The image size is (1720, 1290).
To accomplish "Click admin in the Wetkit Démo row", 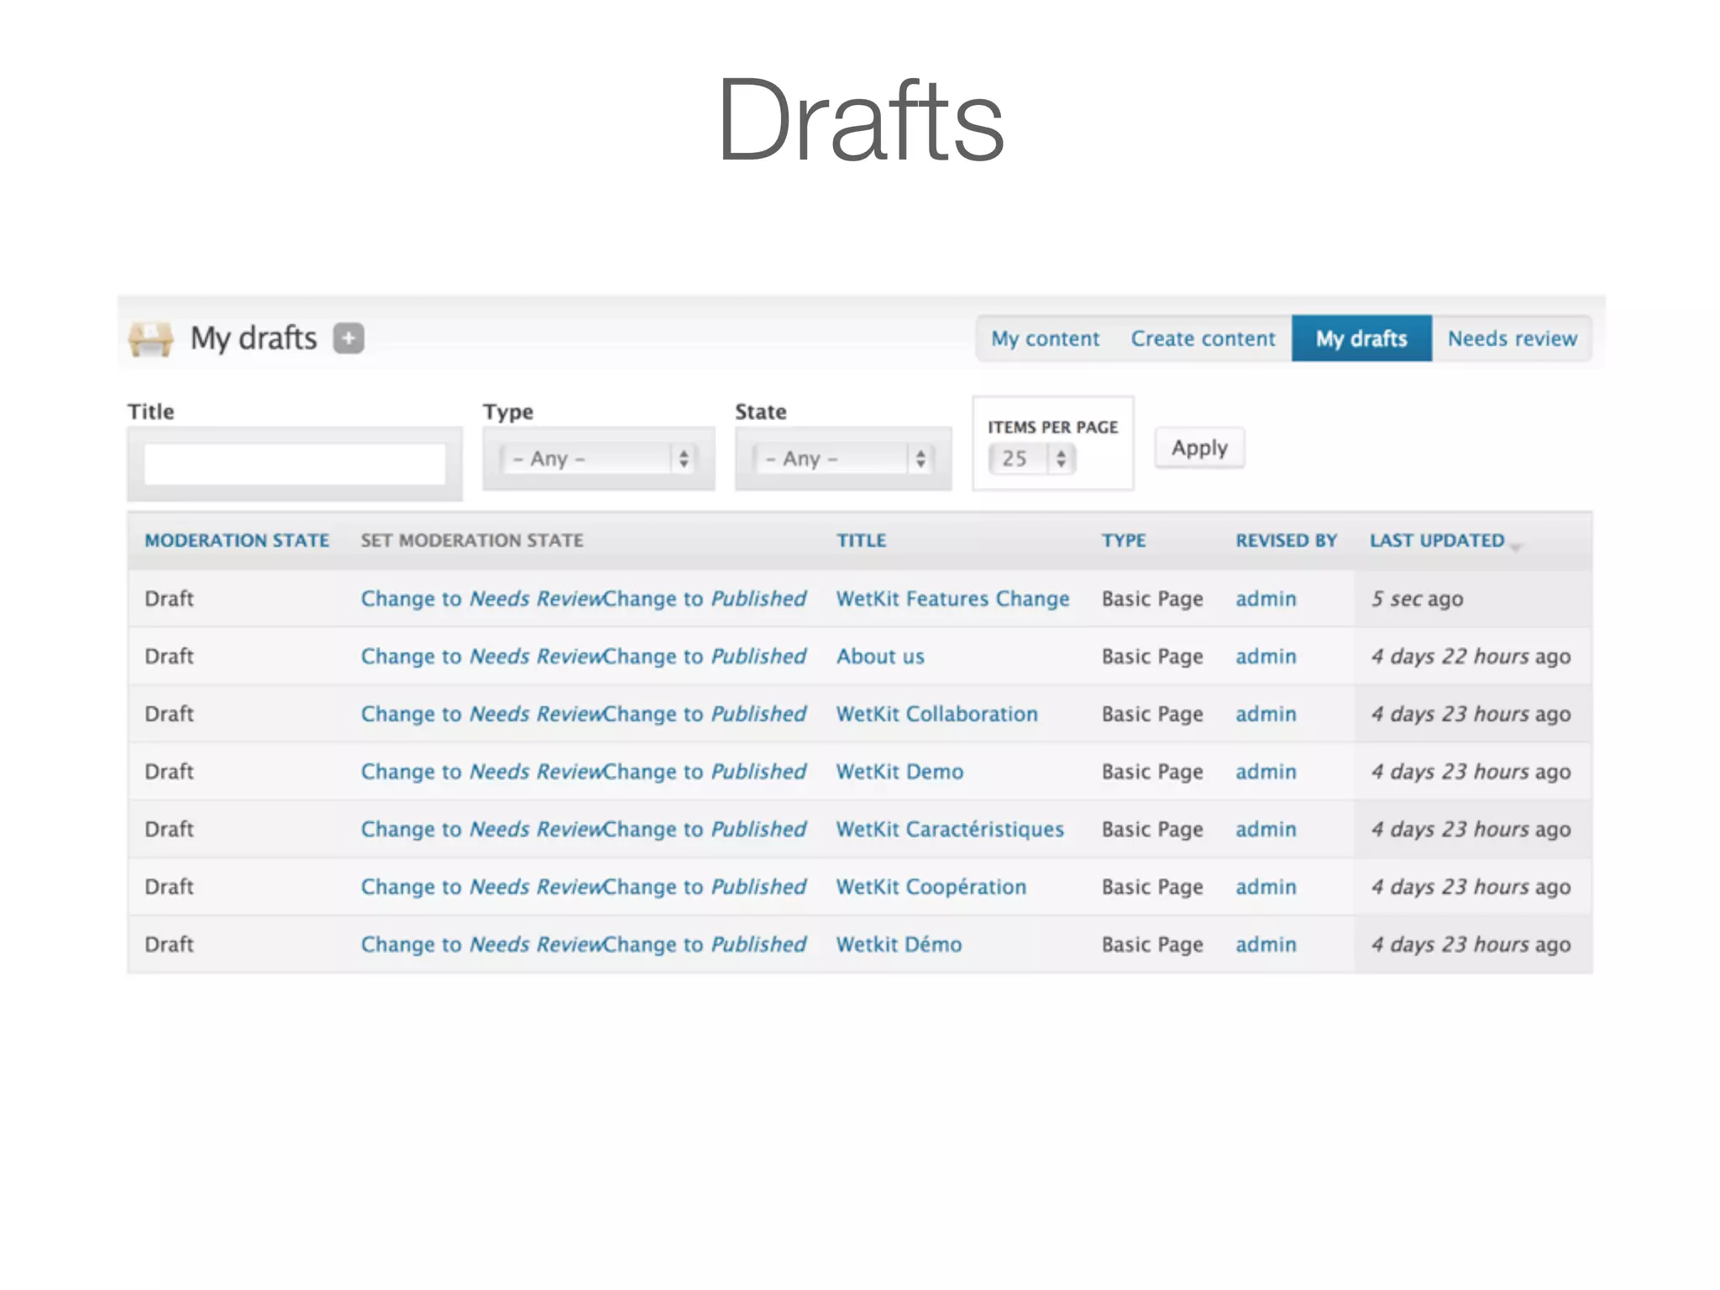I will click(x=1266, y=945).
